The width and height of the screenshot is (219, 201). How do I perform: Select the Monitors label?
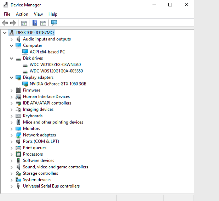31,129
